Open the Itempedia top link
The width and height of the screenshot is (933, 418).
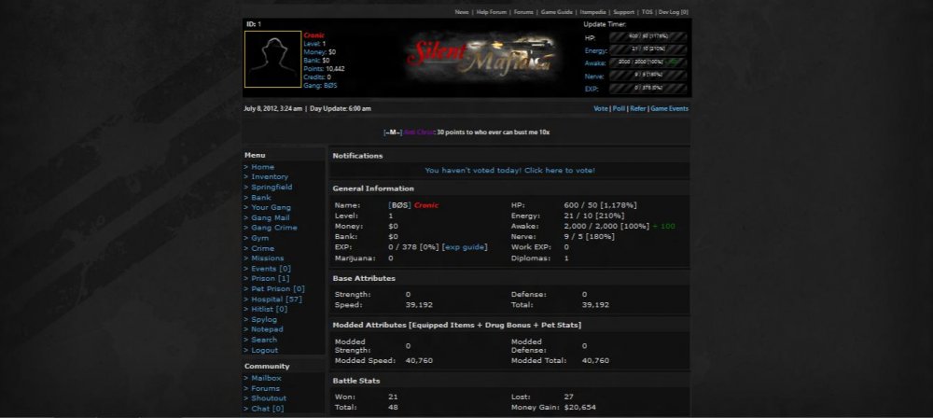[x=592, y=12]
